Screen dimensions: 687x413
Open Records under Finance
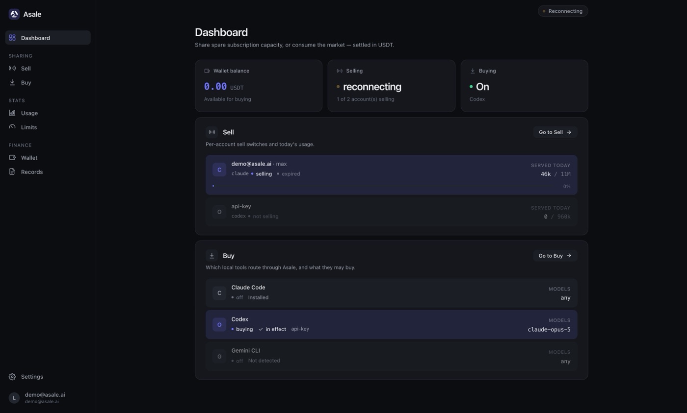[x=48, y=172]
